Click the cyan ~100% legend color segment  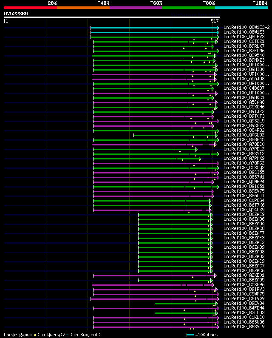tap(241, 8)
